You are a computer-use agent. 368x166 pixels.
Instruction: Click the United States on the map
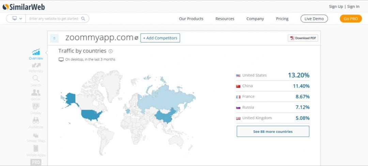(x=91, y=115)
